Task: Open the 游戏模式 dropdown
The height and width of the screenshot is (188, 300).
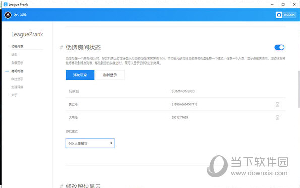Action: (x=90, y=143)
